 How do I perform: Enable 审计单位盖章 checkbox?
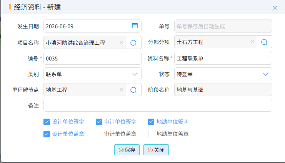[99, 134]
